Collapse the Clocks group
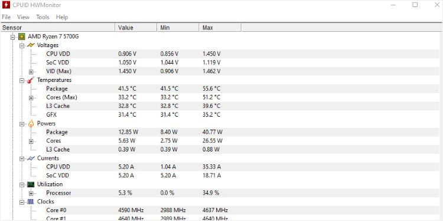Viewport: 443px width, 221px height. click(22, 202)
